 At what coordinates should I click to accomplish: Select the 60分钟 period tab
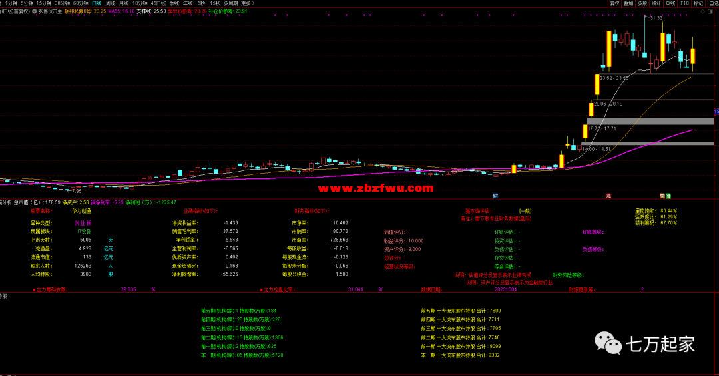click(81, 3)
